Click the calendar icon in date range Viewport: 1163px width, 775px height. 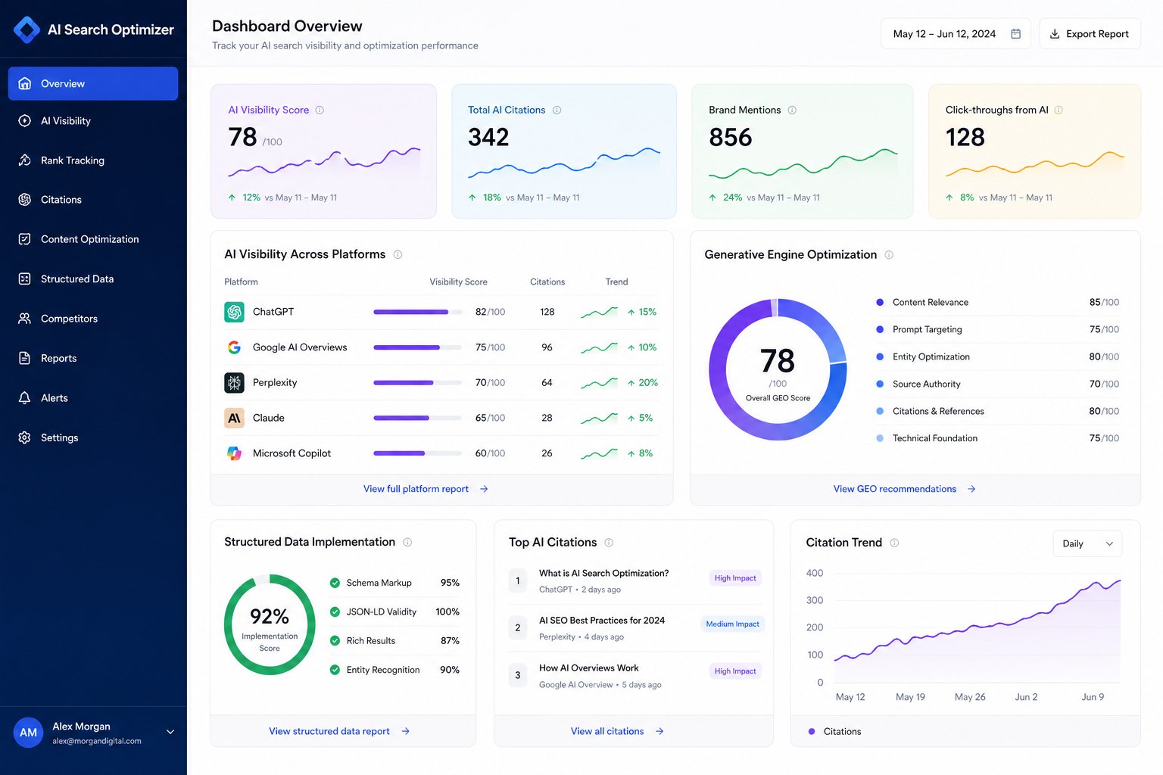click(1016, 34)
